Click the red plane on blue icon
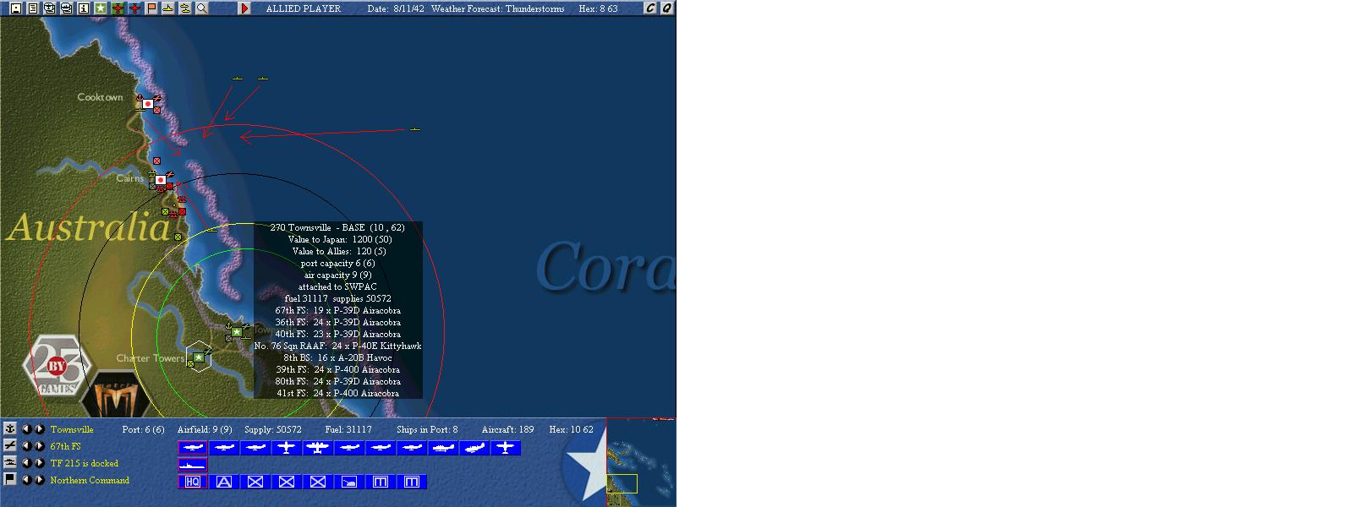This screenshot has width=1353, height=507. pos(134,8)
